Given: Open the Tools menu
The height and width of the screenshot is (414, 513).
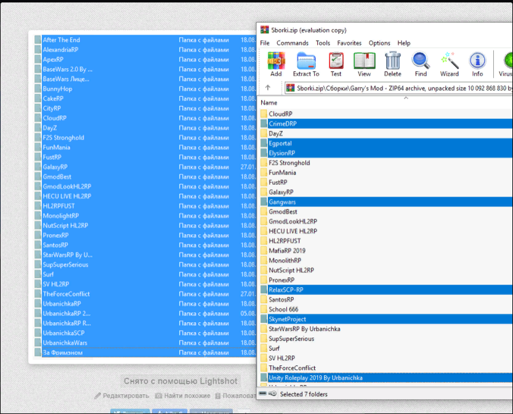Looking at the screenshot, I should click(323, 43).
